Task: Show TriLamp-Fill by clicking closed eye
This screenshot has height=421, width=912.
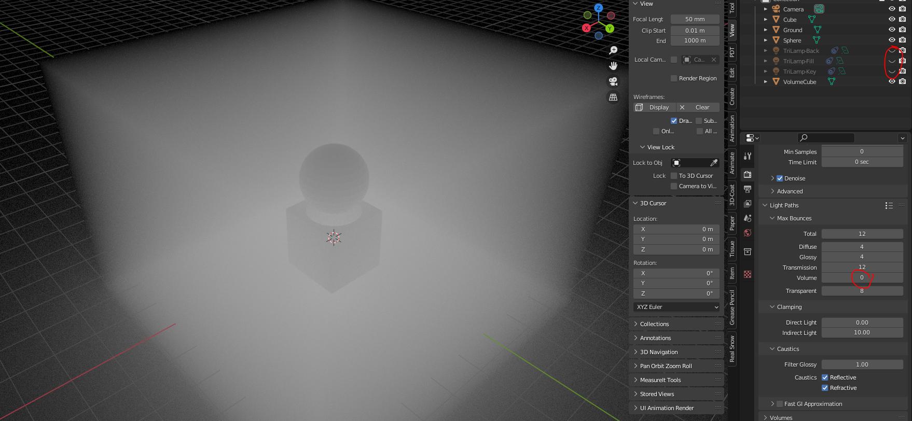Action: click(x=892, y=61)
